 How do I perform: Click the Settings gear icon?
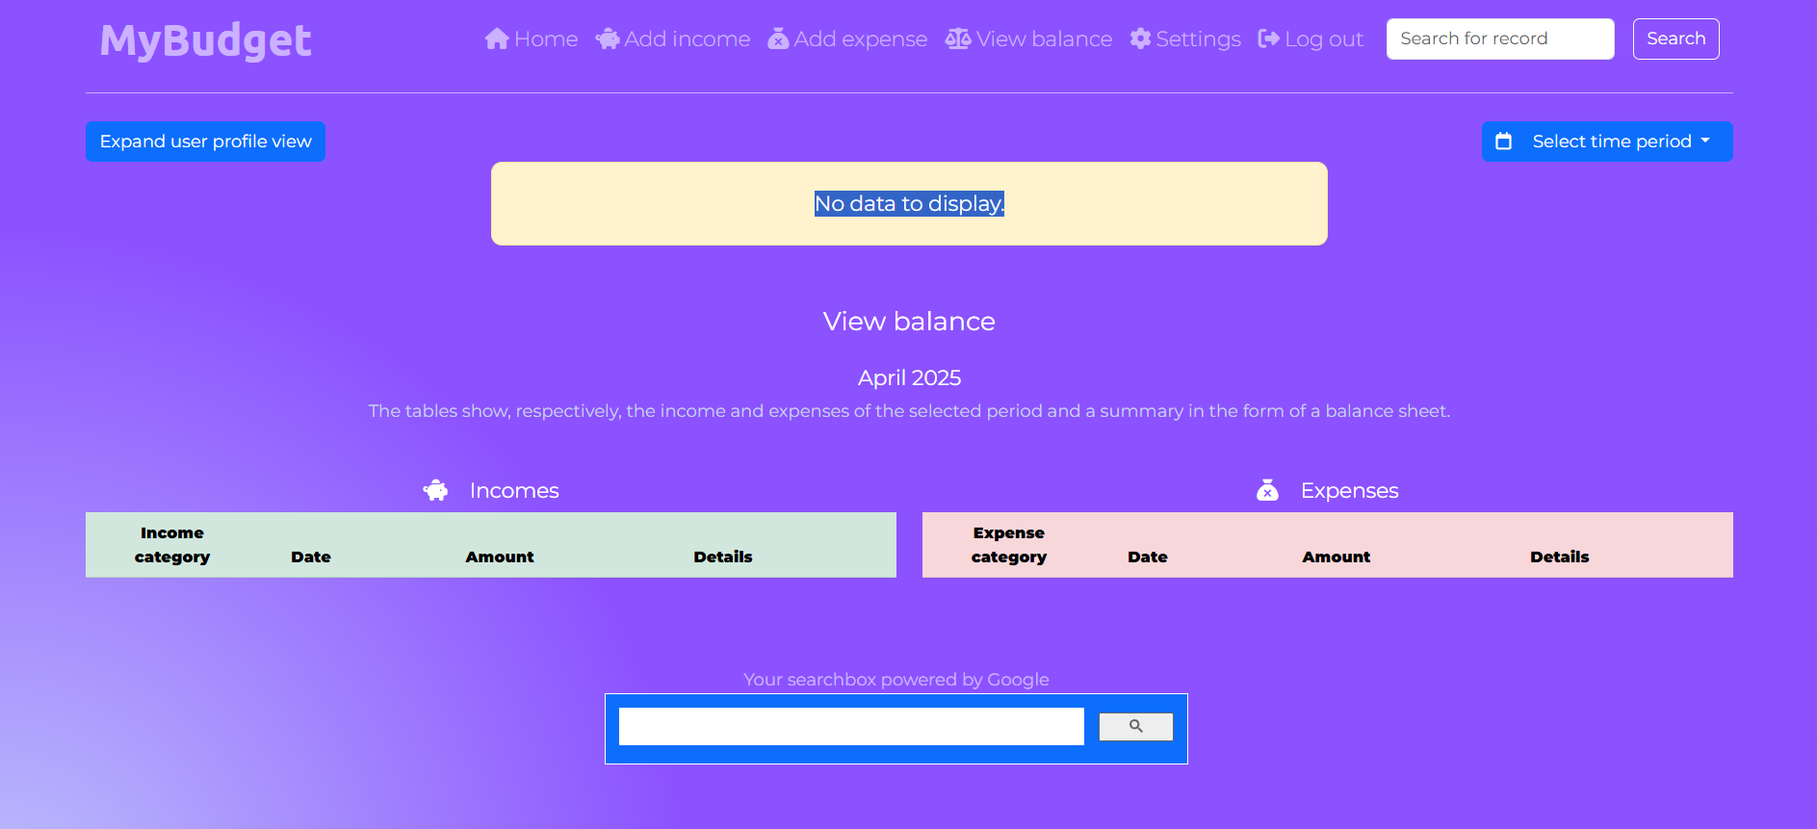(1140, 39)
